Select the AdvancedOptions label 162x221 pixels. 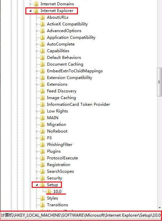(64, 31)
